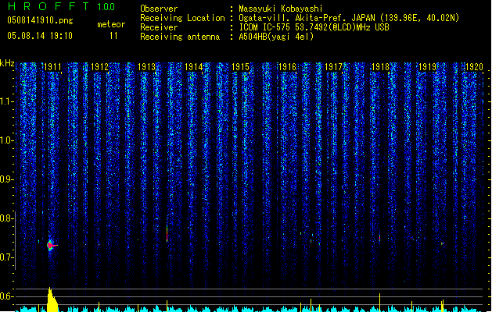The width and height of the screenshot is (492, 312).
Task: Click the 1914 time marker
Action: (194, 67)
